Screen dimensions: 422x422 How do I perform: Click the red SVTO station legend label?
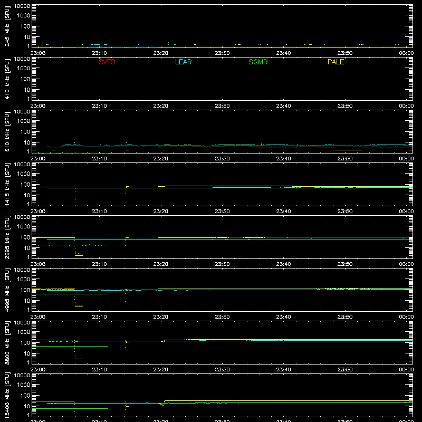tap(107, 62)
